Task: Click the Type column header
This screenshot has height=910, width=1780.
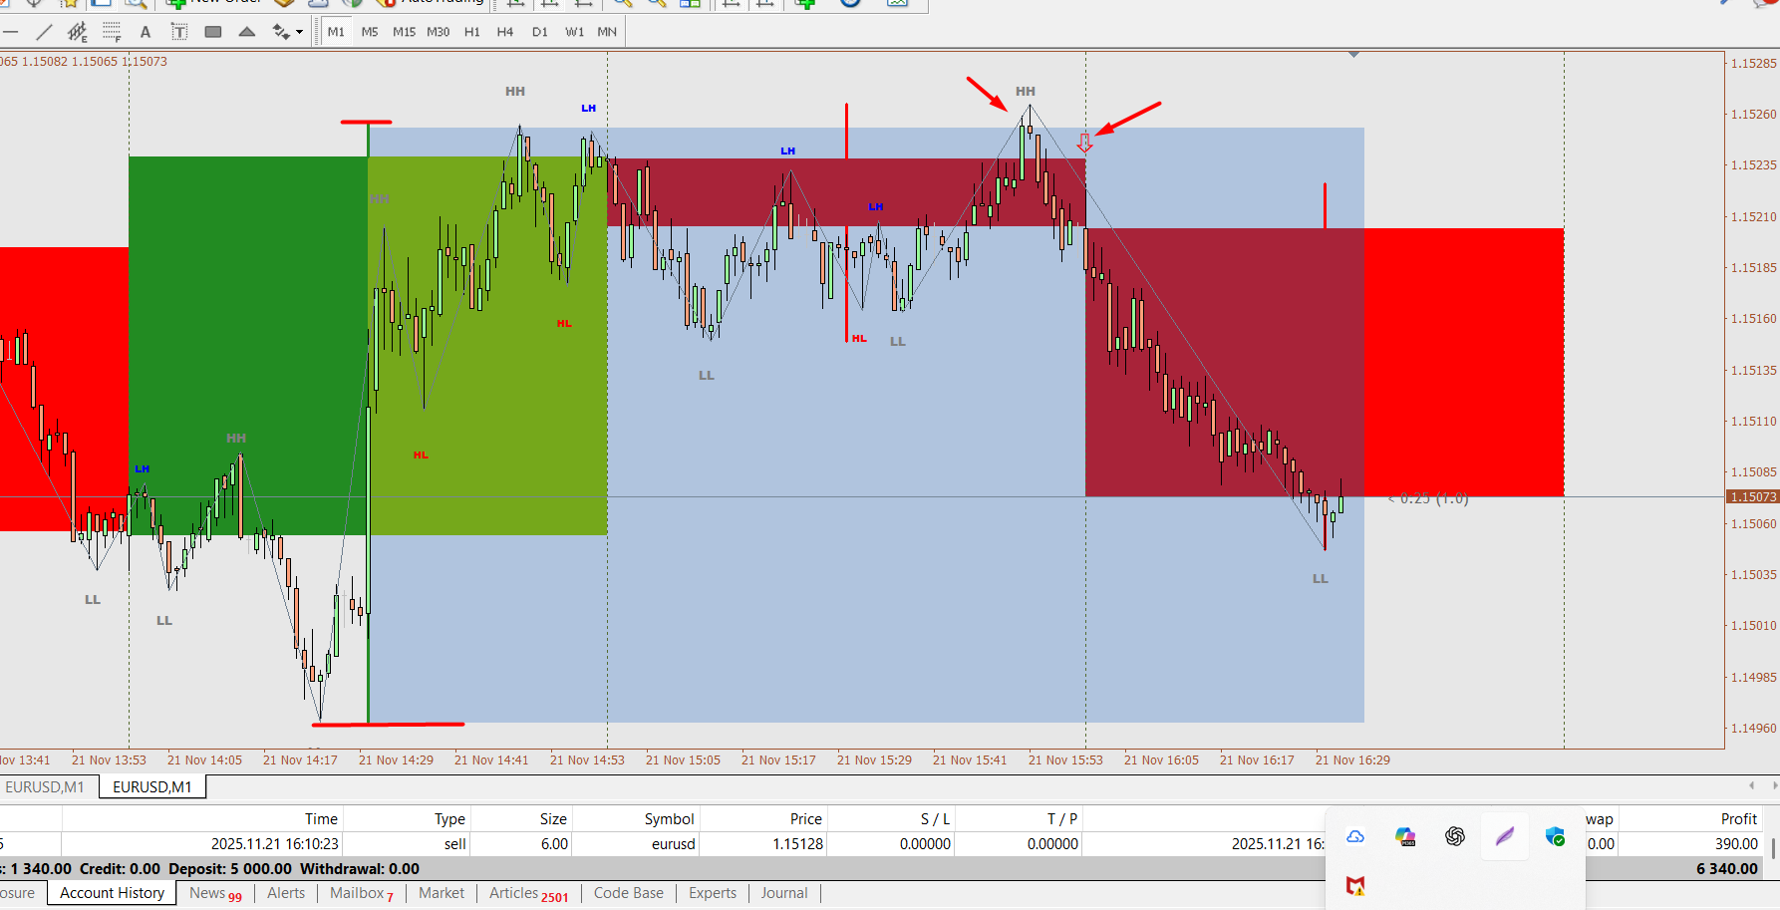Action: [x=407, y=818]
